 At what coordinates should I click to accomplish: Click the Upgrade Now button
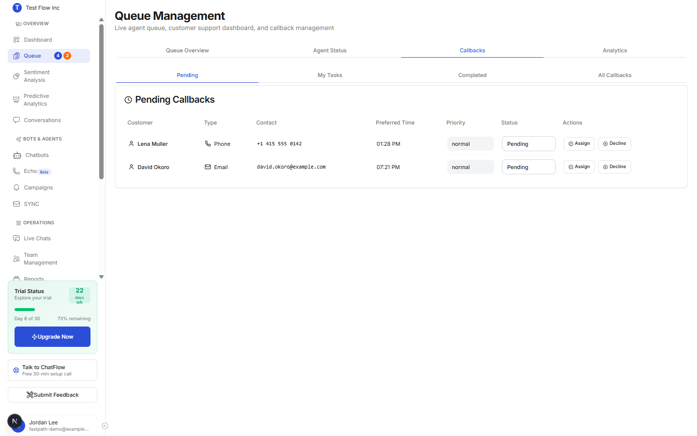(x=52, y=337)
